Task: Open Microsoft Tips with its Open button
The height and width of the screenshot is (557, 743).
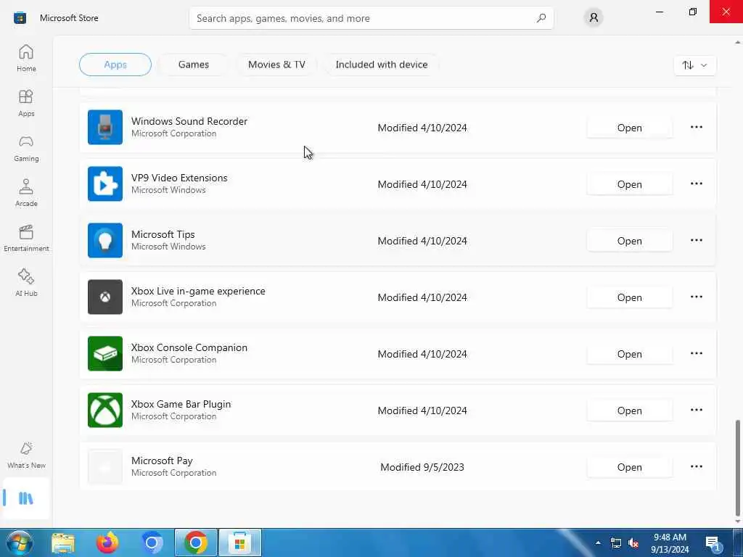Action: point(629,241)
